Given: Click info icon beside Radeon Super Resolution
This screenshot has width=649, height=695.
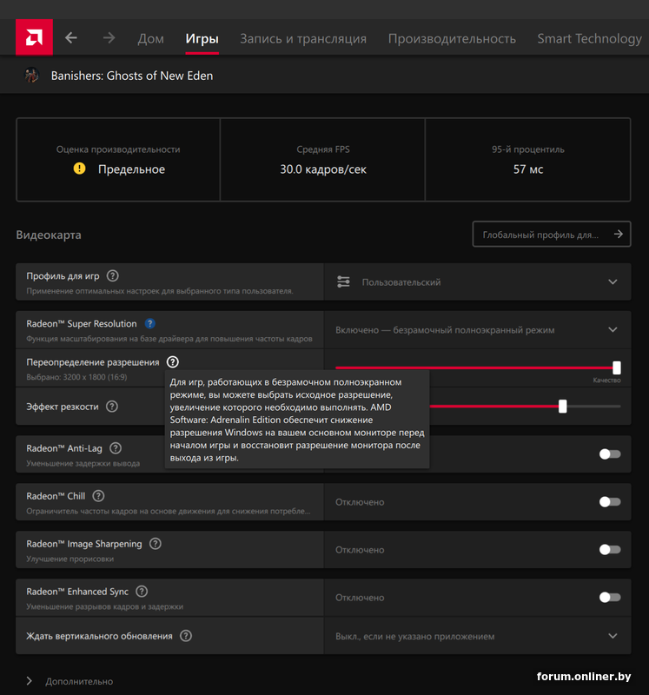Looking at the screenshot, I should [150, 324].
